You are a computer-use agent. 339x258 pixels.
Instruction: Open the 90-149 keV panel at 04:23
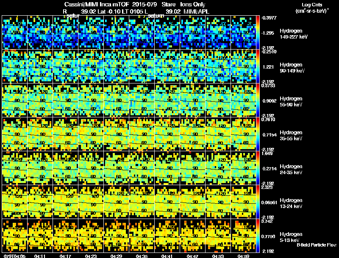pyautogui.click(x=91, y=67)
